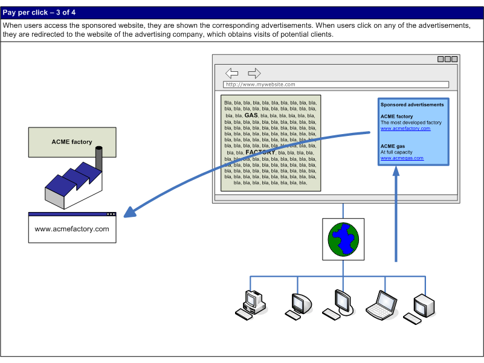Image resolution: width=484 pixels, height=363 pixels.
Task: Click the http://www.mywebsite.com address bar
Action: (x=336, y=85)
